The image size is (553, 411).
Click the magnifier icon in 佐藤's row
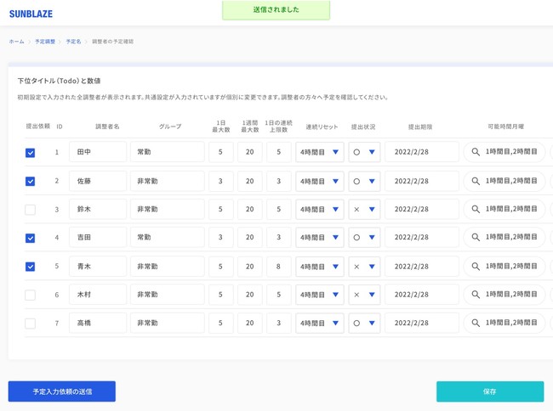476,181
